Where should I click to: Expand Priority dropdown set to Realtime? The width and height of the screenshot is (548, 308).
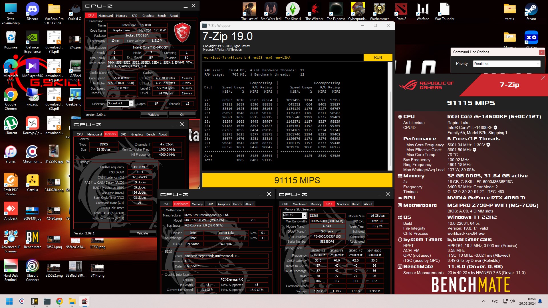pos(507,64)
